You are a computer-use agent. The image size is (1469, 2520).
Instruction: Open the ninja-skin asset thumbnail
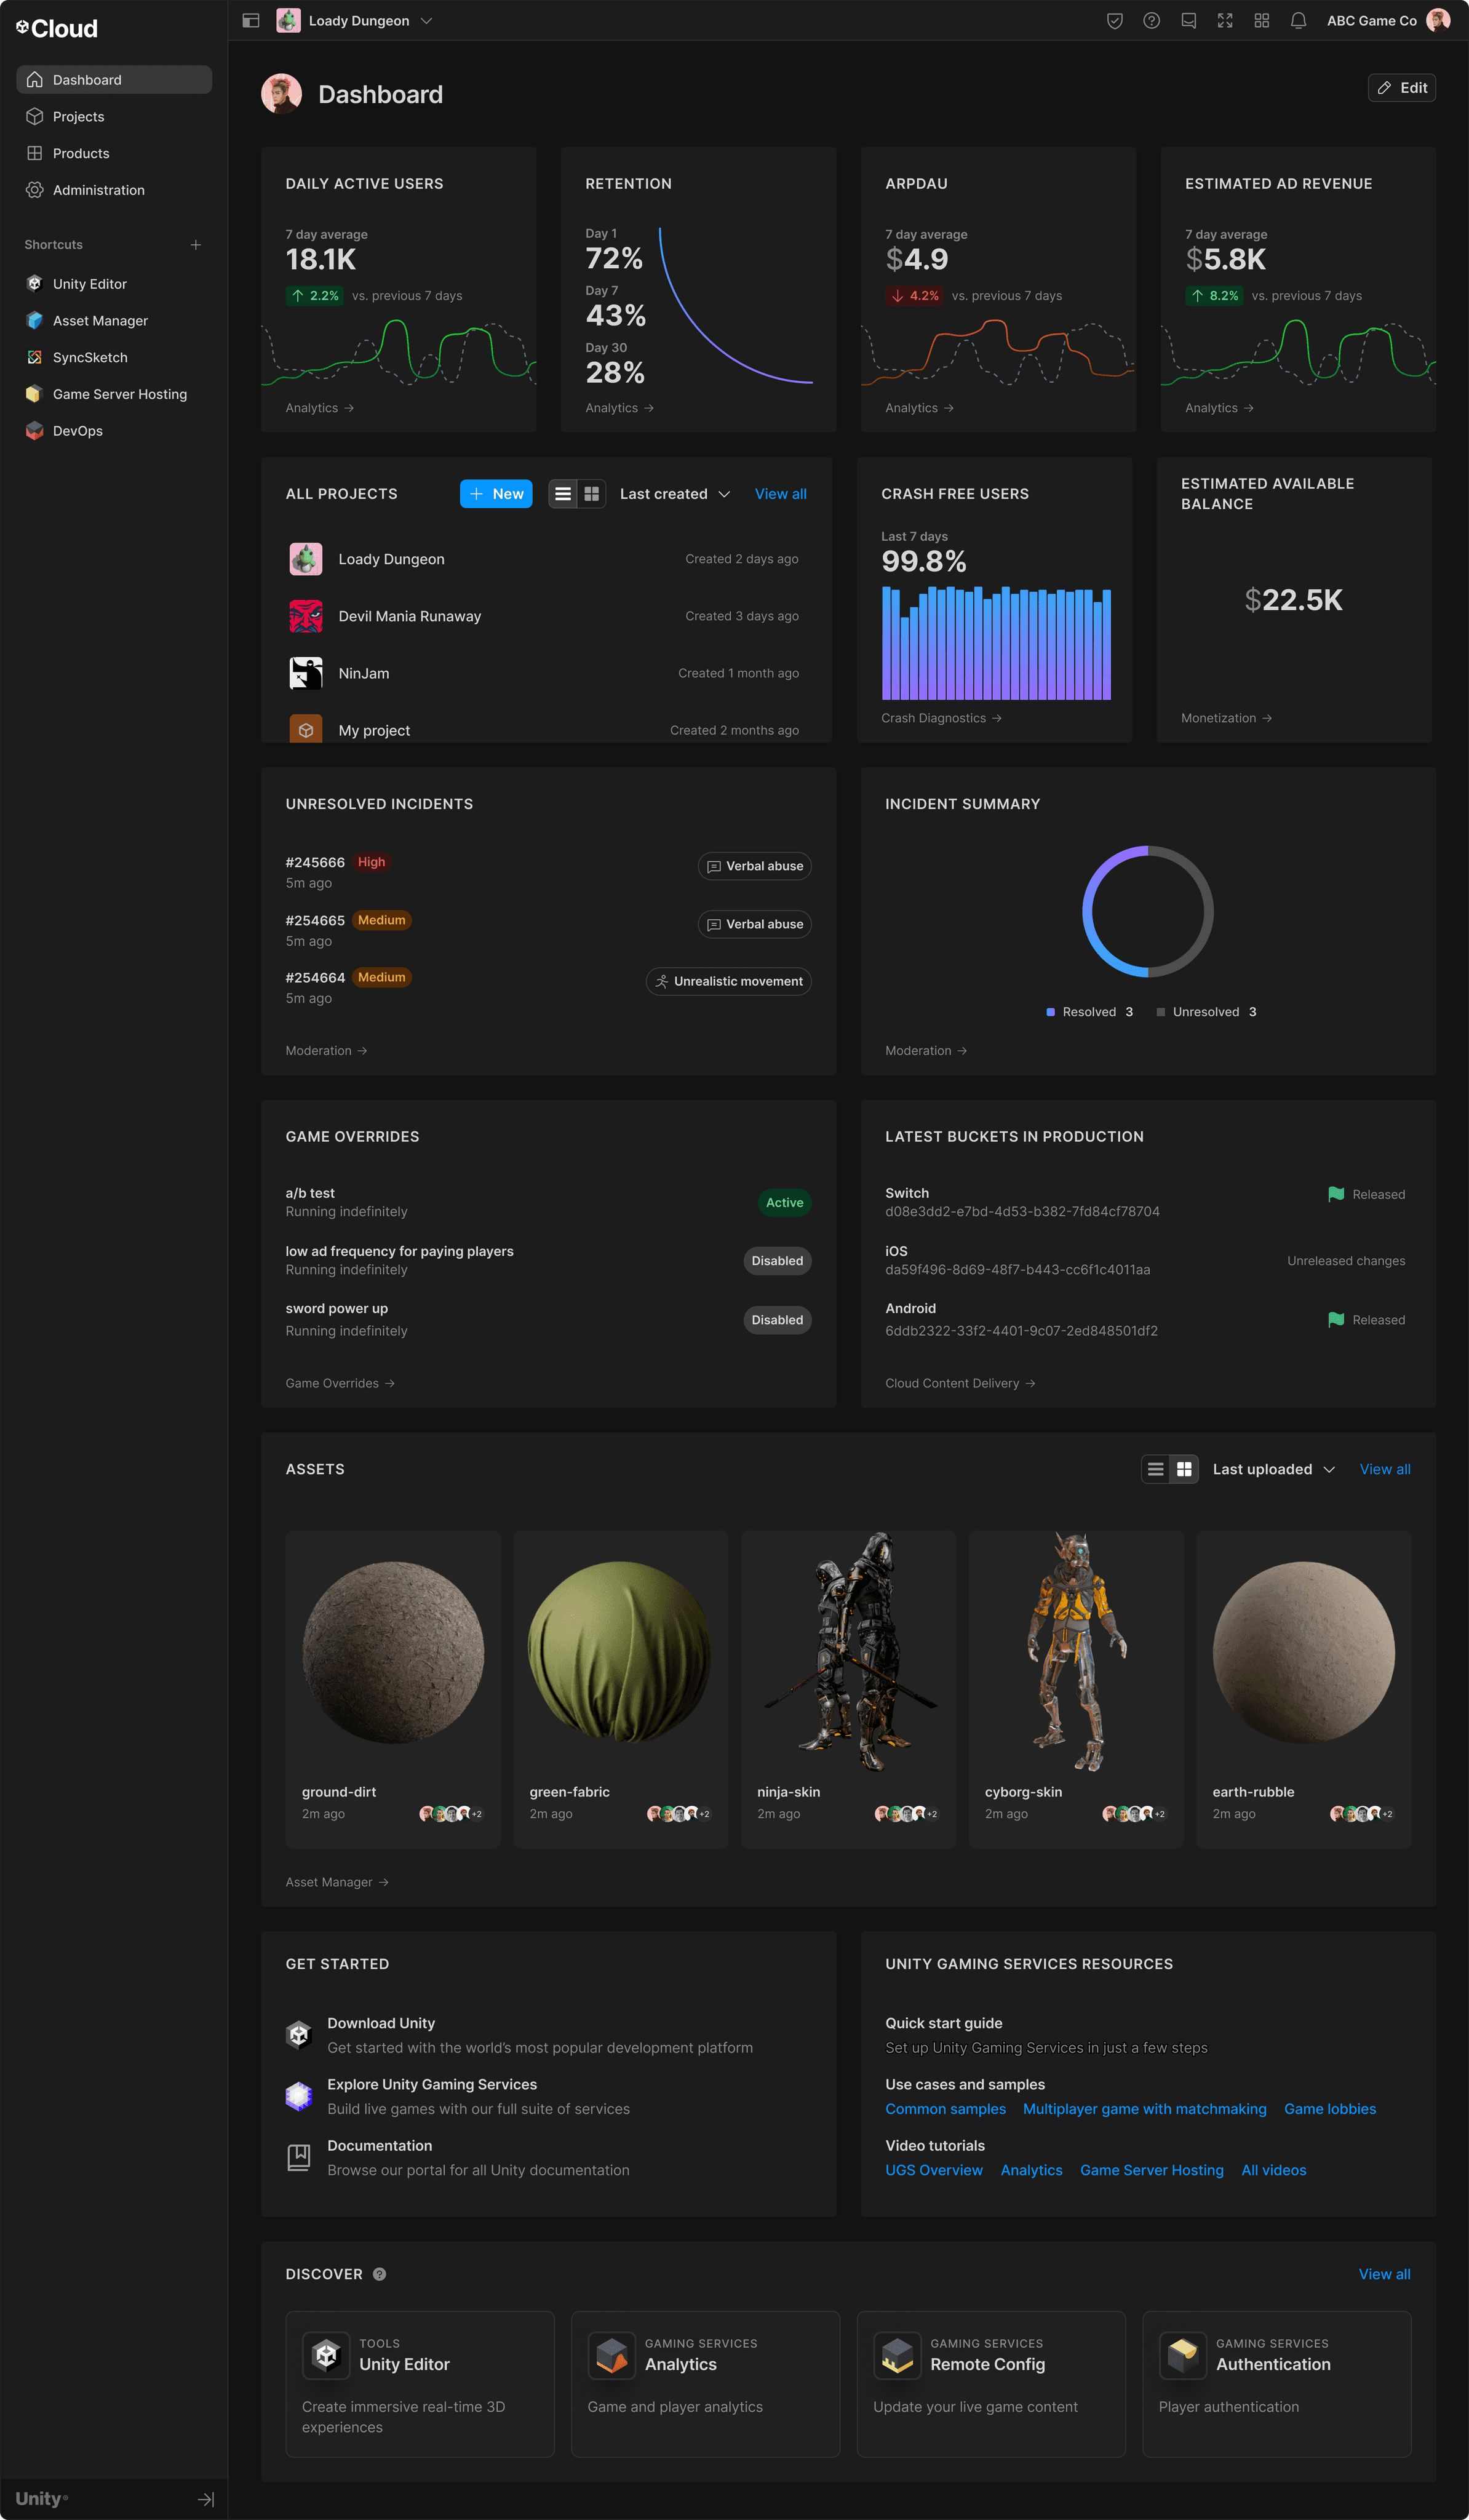(x=849, y=1652)
